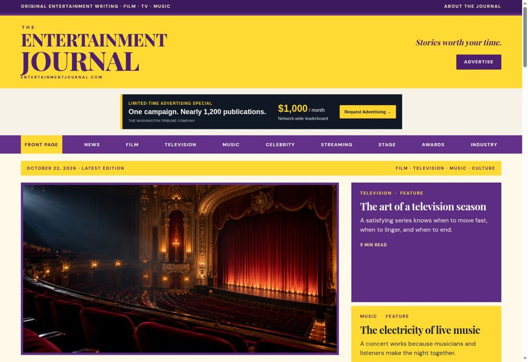
Task: Go to the Awards section
Action: tap(433, 144)
